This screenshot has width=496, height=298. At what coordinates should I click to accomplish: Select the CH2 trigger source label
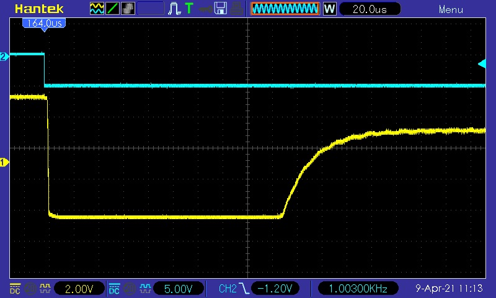tap(228, 289)
